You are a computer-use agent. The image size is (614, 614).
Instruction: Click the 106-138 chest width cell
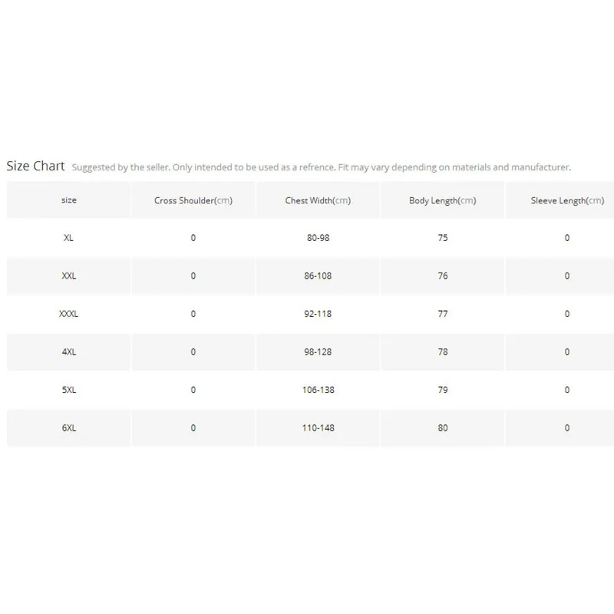click(x=318, y=390)
